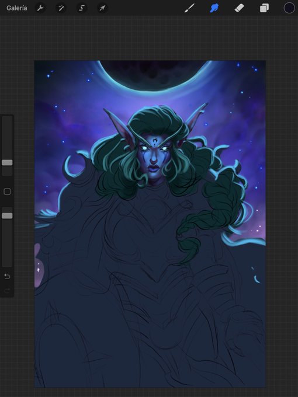Select the Brush paint tool
Image resolution: width=298 pixels, height=397 pixels.
[x=189, y=8]
